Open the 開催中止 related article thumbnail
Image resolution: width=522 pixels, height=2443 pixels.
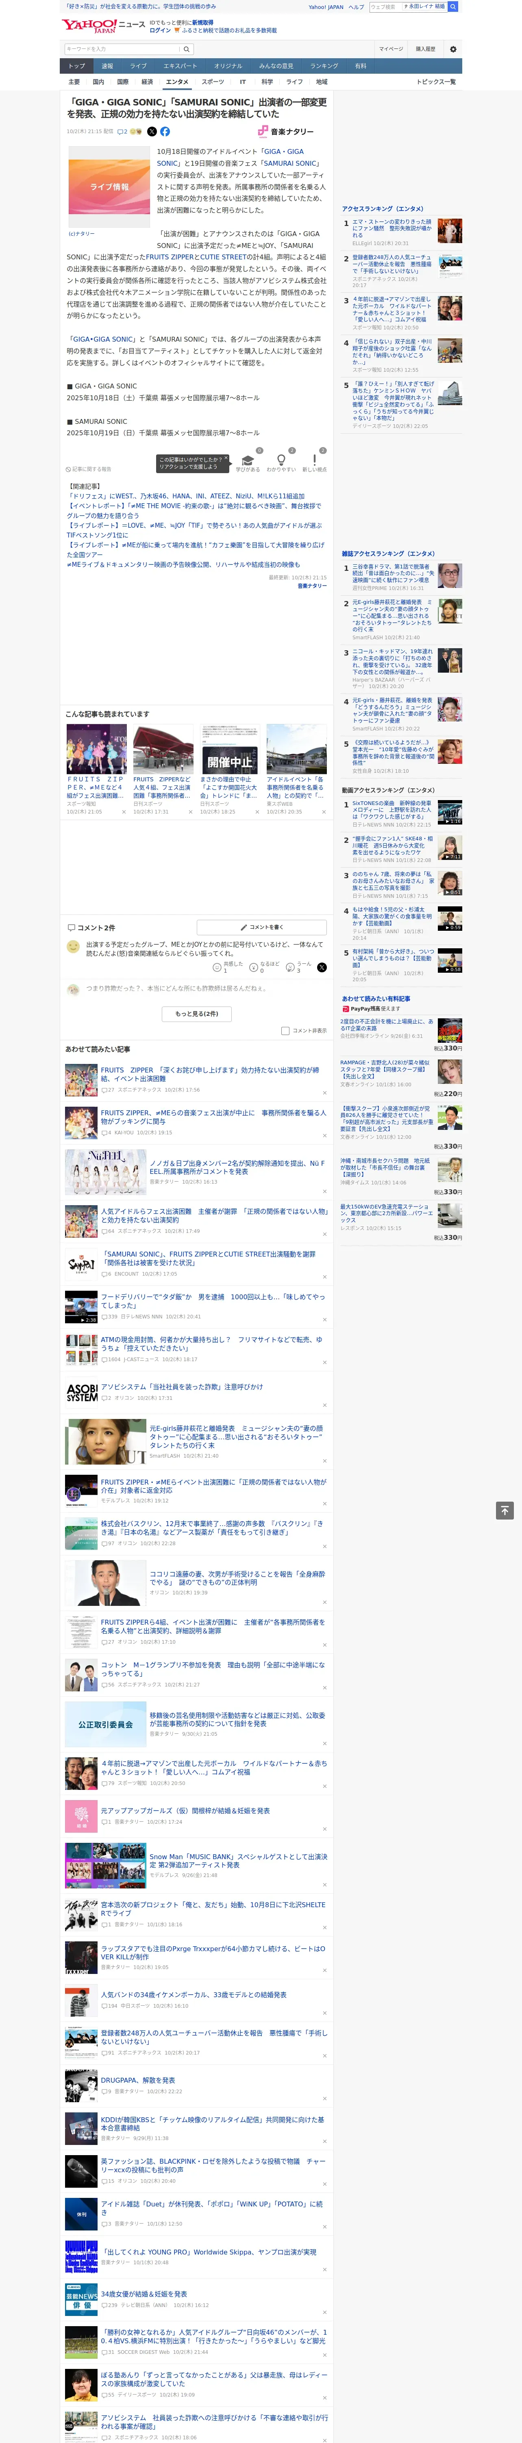coord(230,749)
